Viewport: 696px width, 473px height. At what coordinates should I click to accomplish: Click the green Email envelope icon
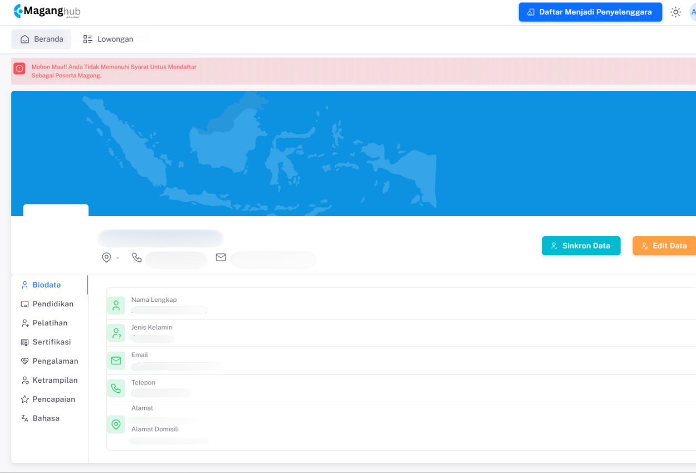click(116, 360)
